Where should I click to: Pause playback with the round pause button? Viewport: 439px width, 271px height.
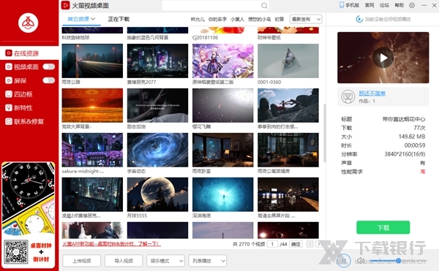(344, 261)
